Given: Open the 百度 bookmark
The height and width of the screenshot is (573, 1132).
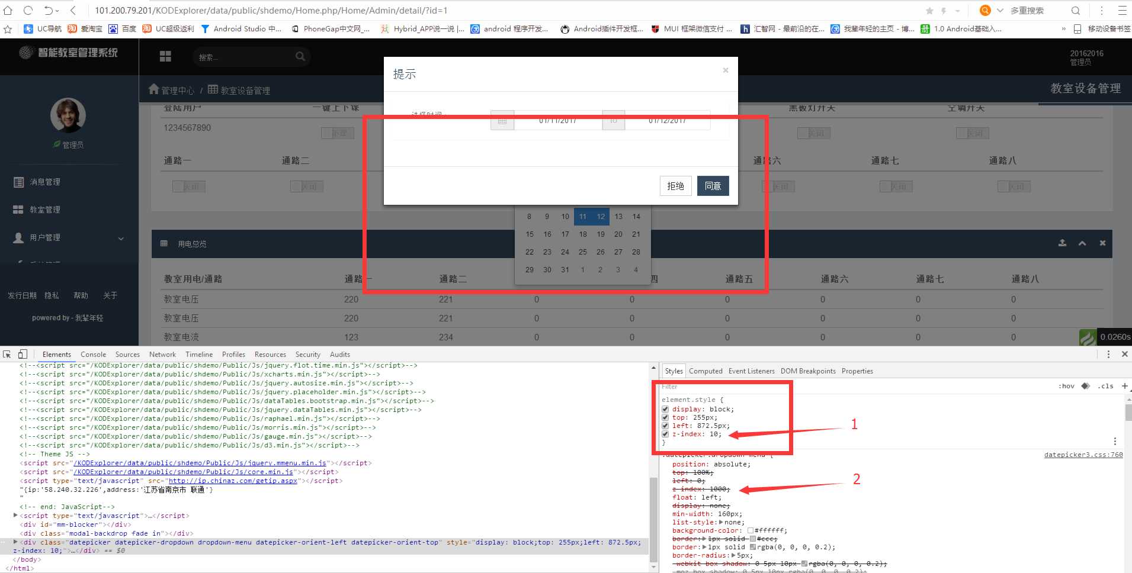Looking at the screenshot, I should (123, 28).
